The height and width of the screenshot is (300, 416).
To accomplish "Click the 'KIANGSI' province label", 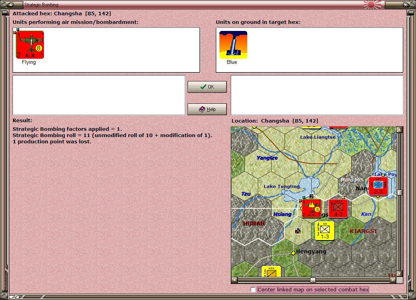I will (363, 231).
